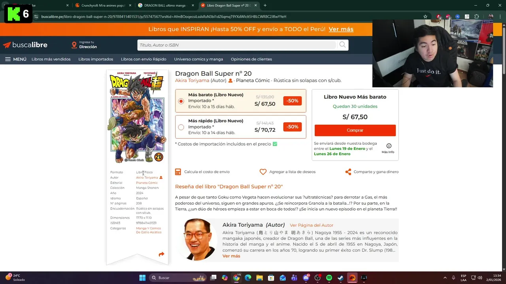Open Microsoft Teams from taskbar
This screenshot has width=506, height=284.
click(294, 278)
